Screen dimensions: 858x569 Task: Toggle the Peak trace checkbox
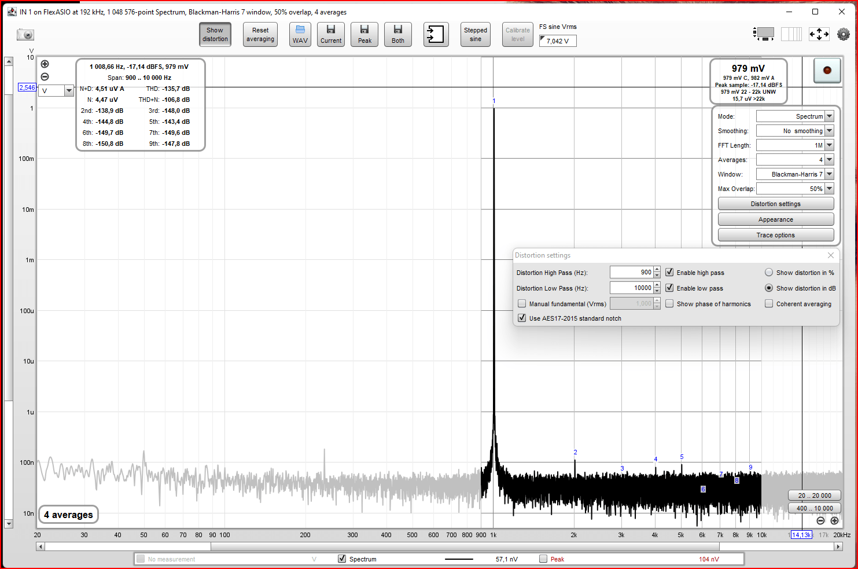(x=543, y=559)
